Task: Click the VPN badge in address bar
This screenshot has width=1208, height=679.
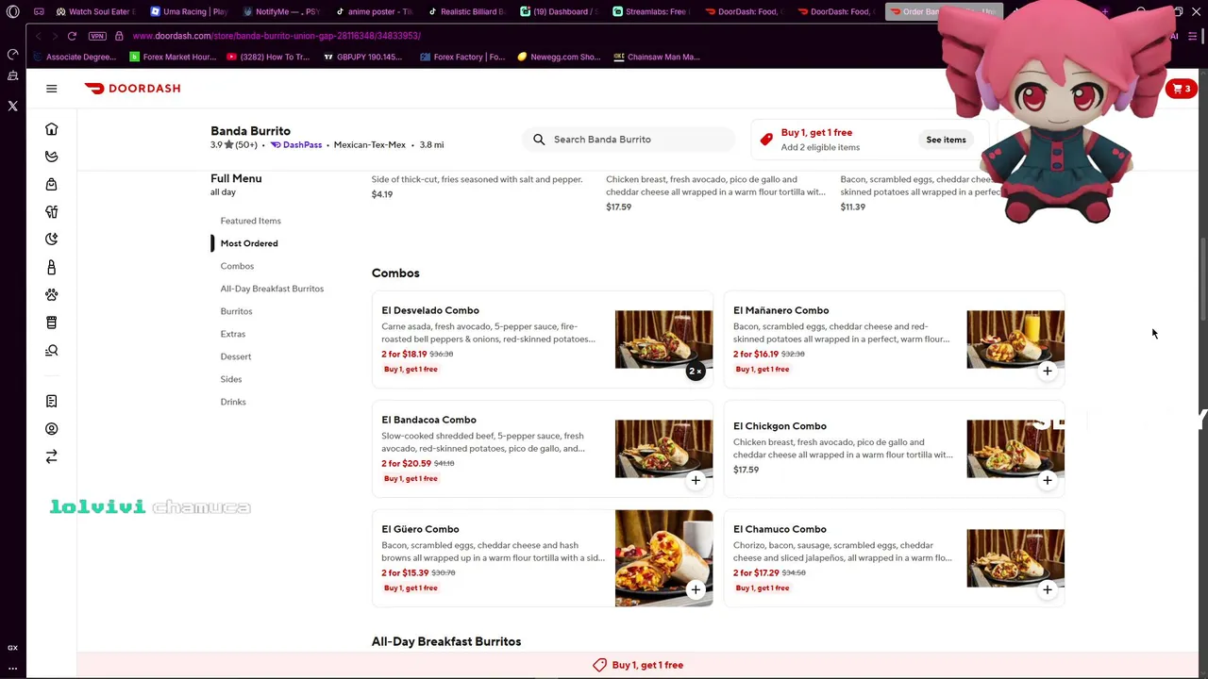Action: [97, 36]
